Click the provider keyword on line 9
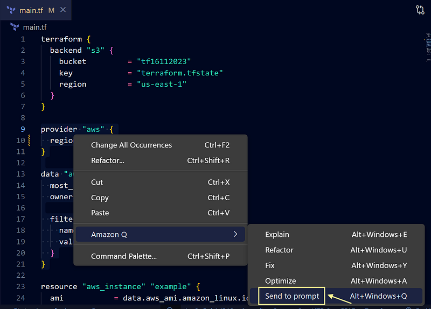Image resolution: width=431 pixels, height=309 pixels. tap(59, 129)
